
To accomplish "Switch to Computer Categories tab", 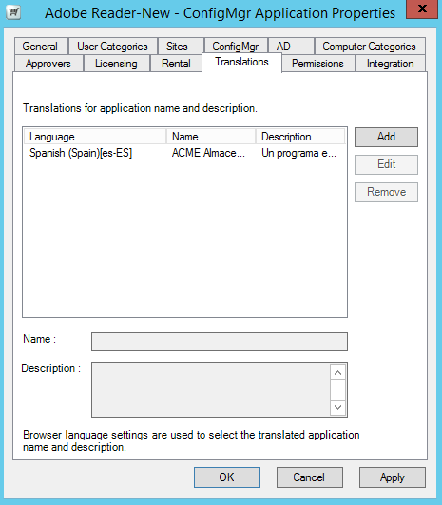I will coord(369,47).
